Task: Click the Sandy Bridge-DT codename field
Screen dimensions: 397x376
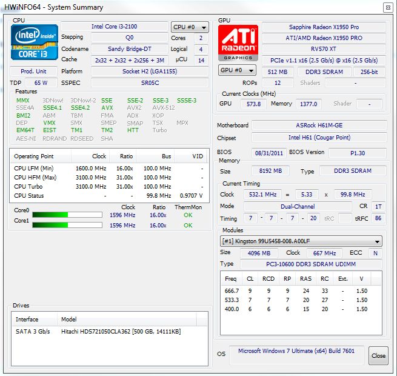Action: point(129,49)
